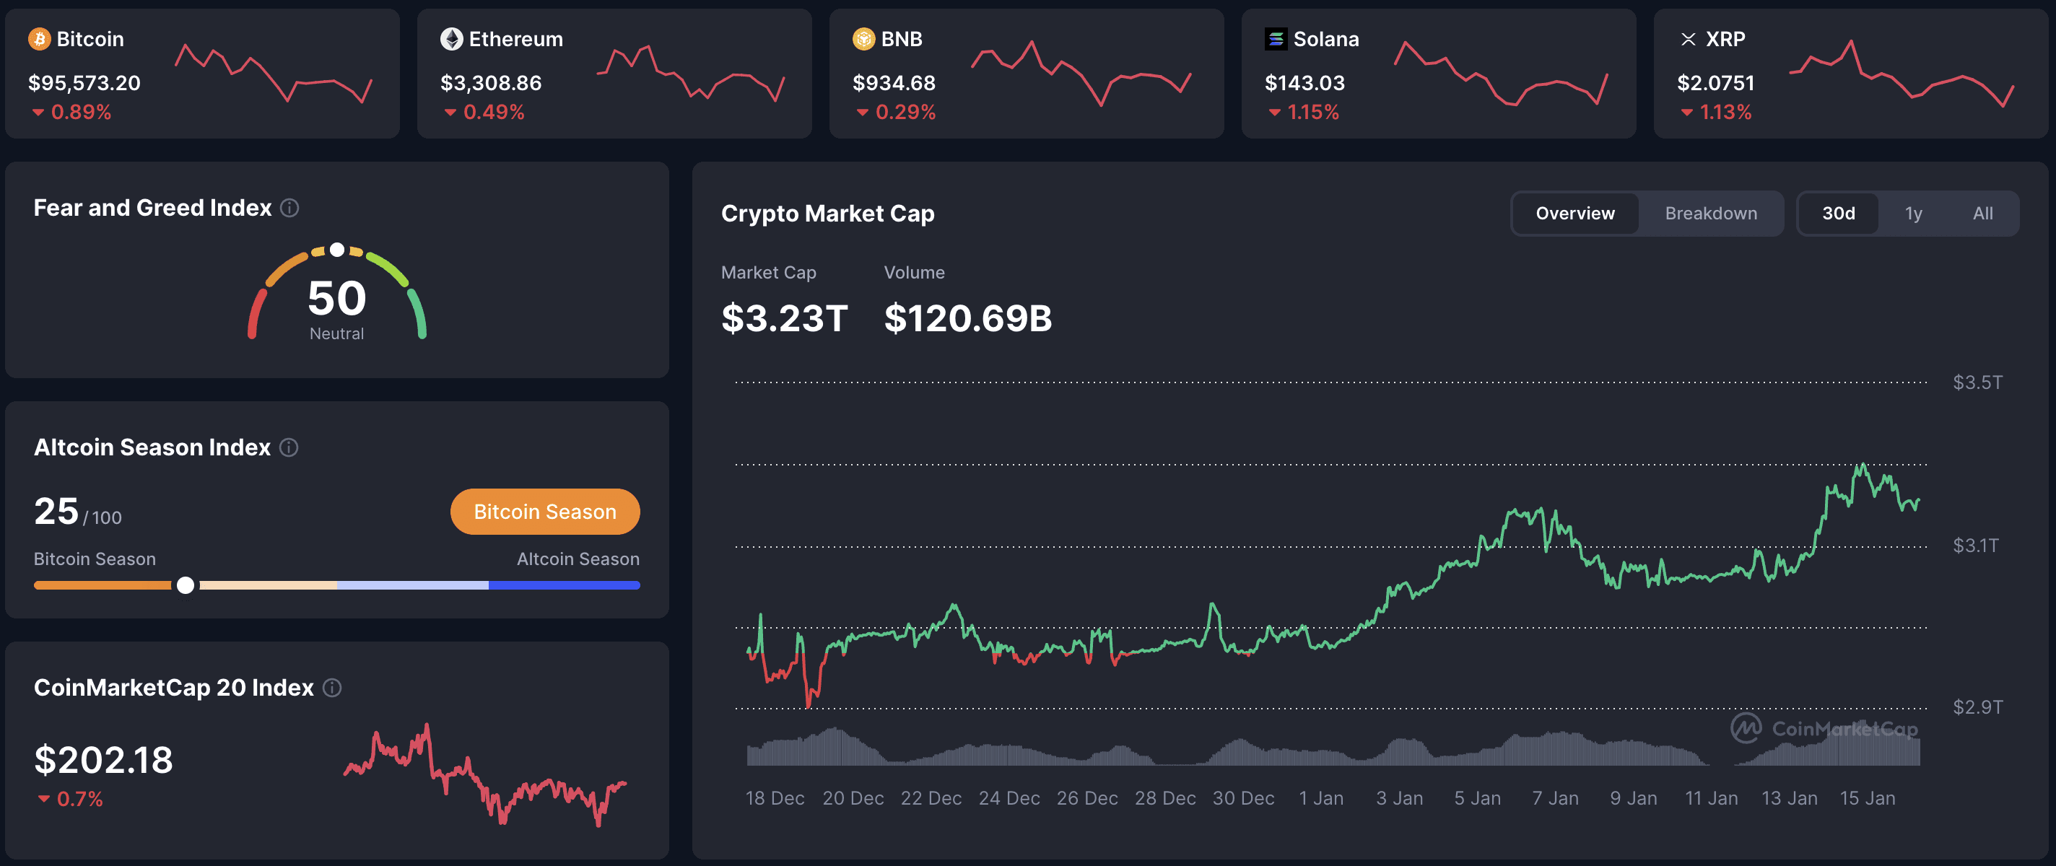Open the Fear and Greed Index info icon
The height and width of the screenshot is (866, 2056).
(290, 208)
